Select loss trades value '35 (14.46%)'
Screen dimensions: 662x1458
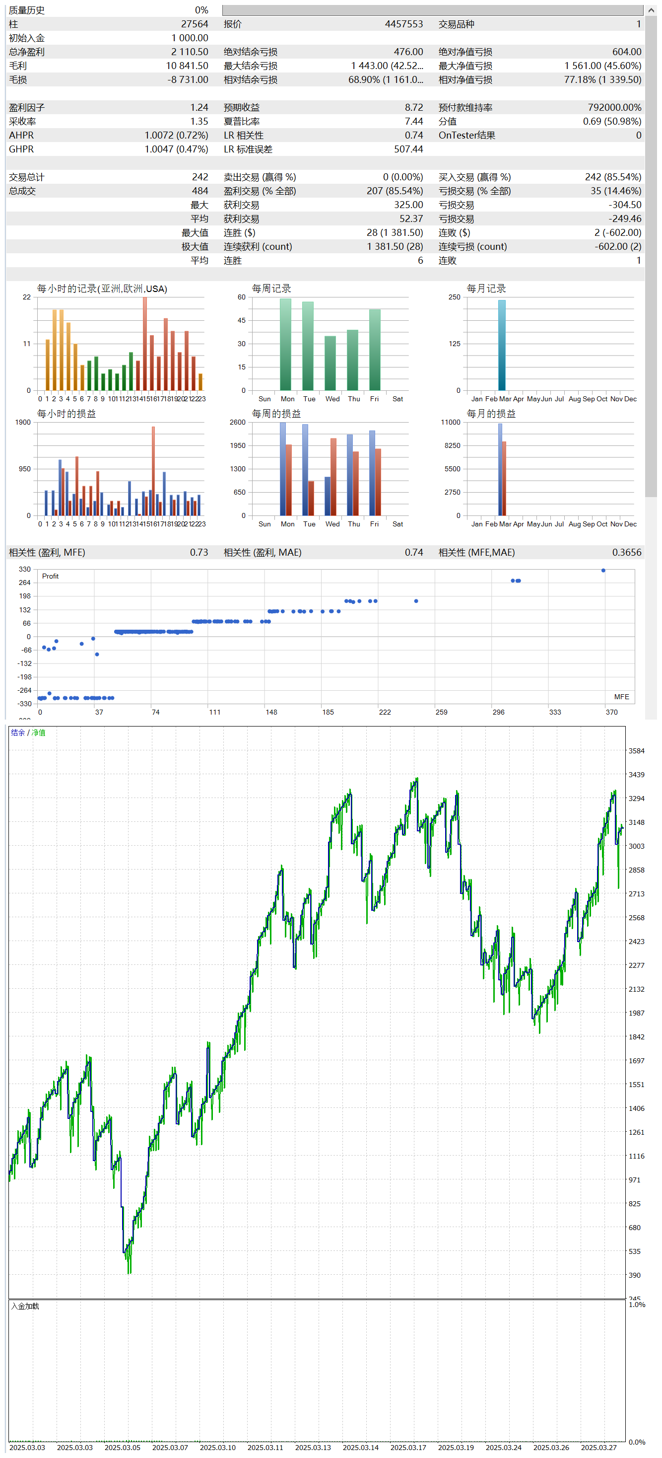click(616, 191)
